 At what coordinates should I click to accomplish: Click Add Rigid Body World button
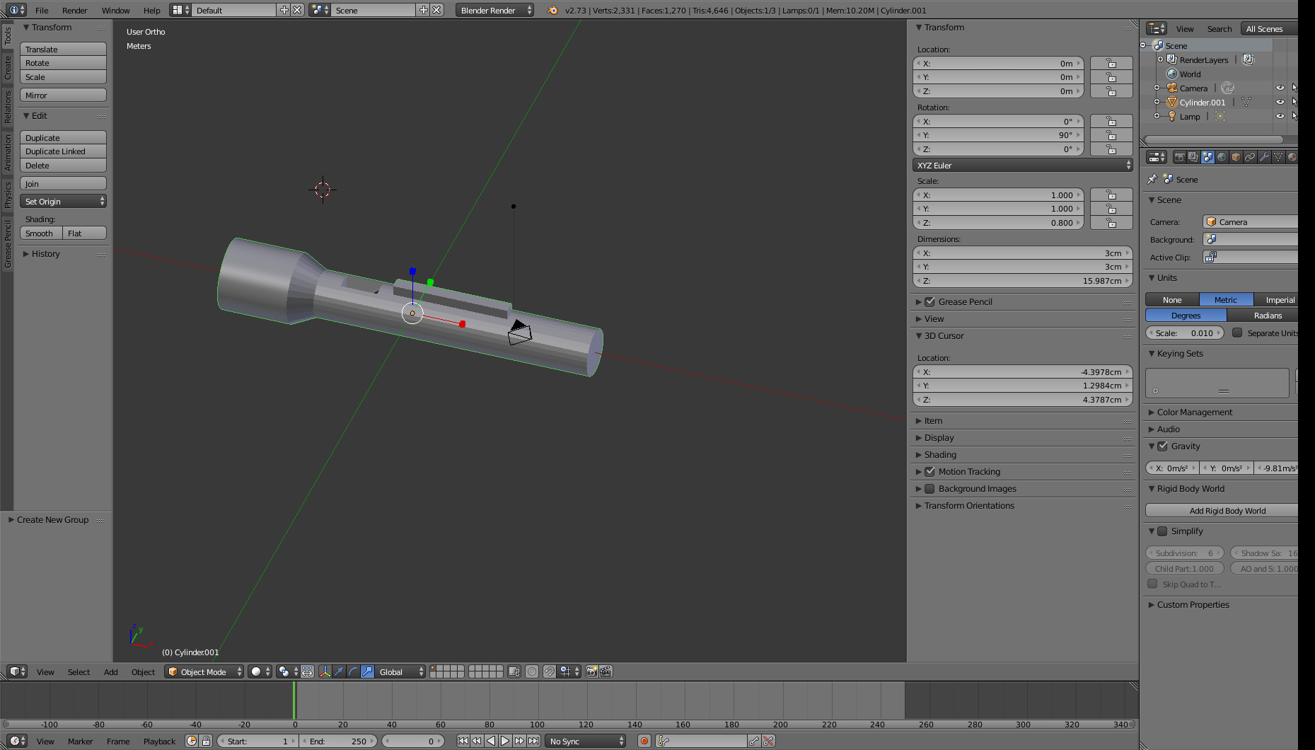pos(1227,510)
